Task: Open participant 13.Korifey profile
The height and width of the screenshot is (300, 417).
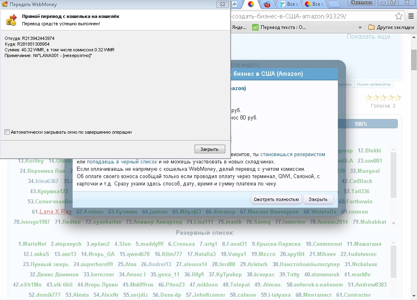Action: pyautogui.click(x=31, y=161)
